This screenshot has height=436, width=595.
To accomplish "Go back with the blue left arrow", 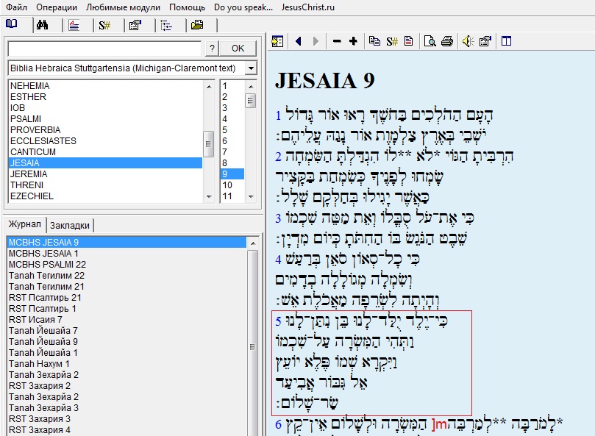I will tap(299, 41).
